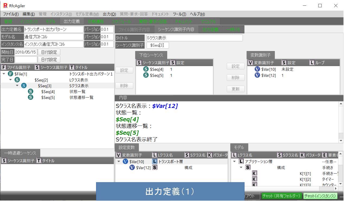
Task: Click the S icon of 状態遷移一覧 tree row
Action: (x=30, y=97)
